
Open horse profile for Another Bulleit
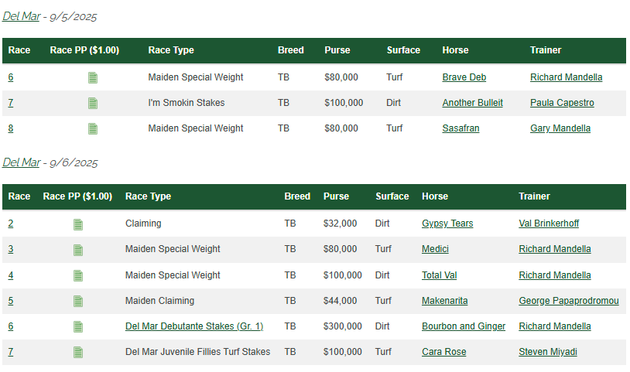(x=472, y=103)
